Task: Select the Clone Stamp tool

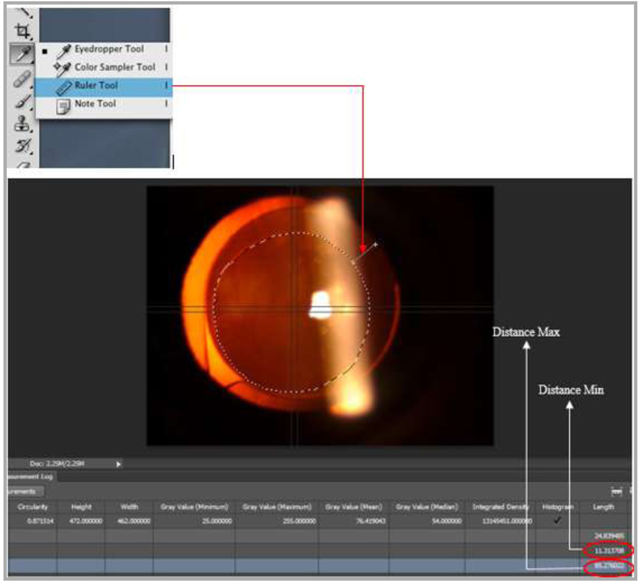Action: (22, 125)
